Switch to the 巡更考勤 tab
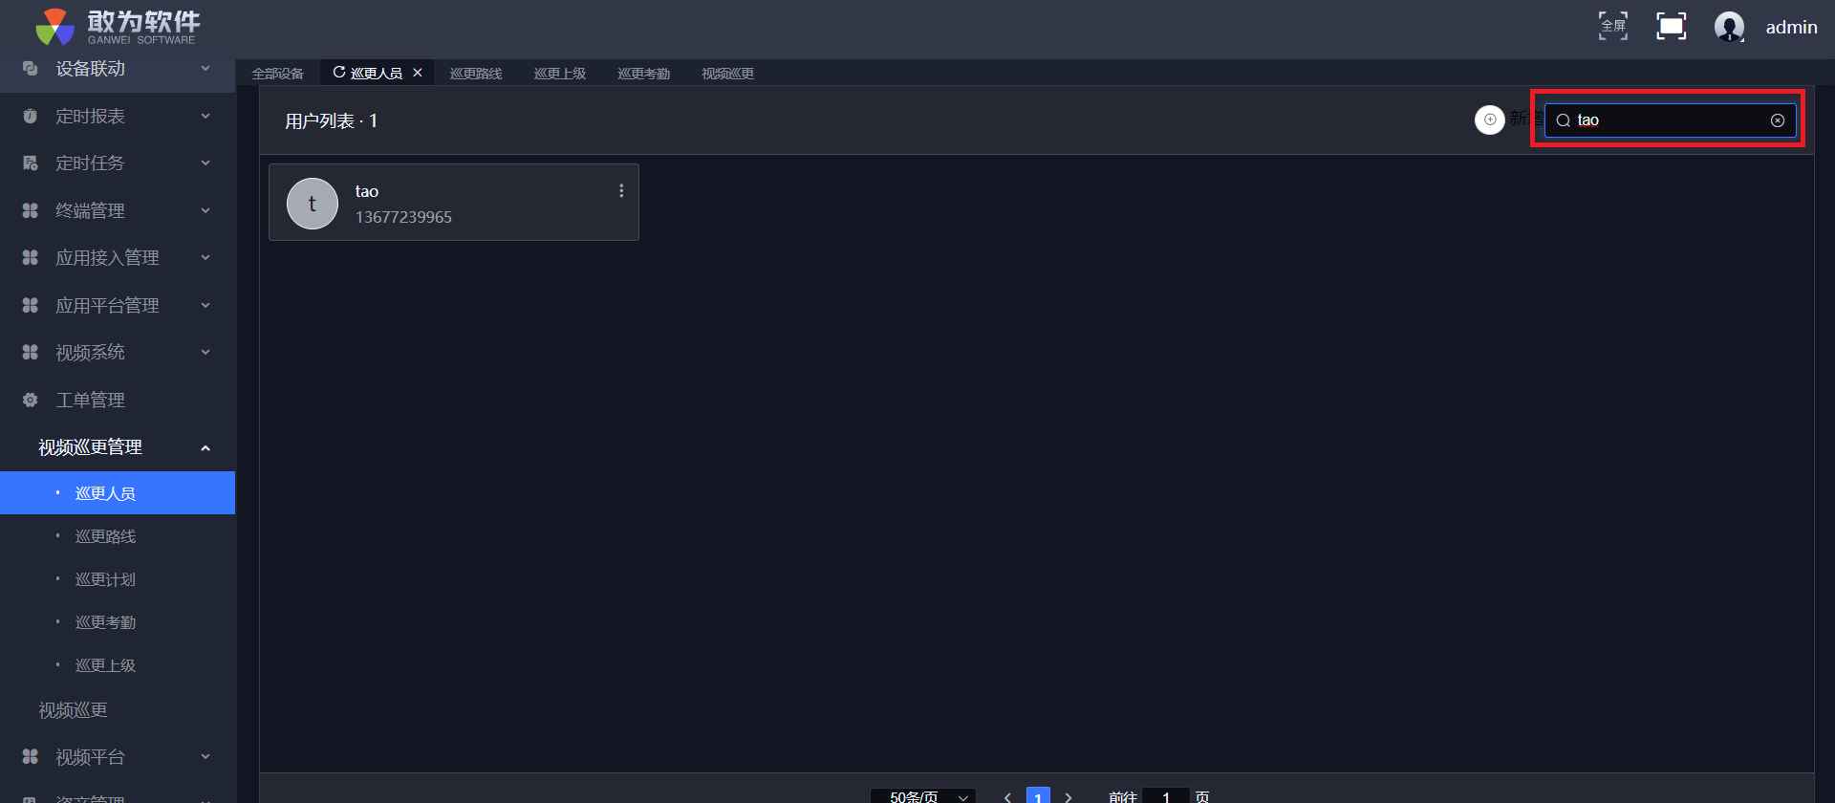This screenshot has height=803, width=1835. 644,74
